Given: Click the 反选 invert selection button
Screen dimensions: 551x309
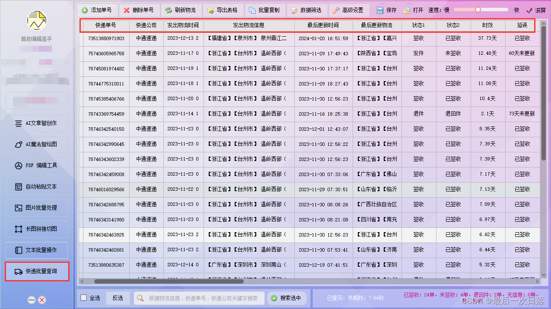Looking at the screenshot, I should tap(118, 298).
